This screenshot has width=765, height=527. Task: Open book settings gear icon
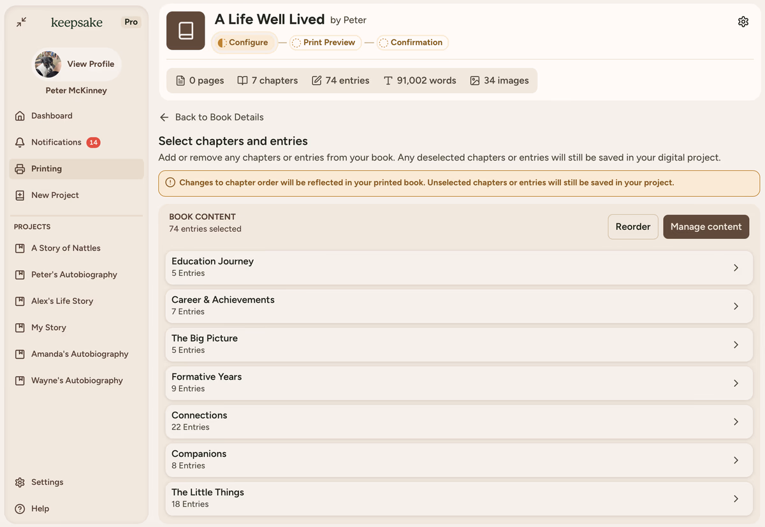(x=743, y=22)
